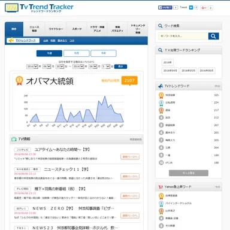Open the ニュースチェック11 program title
This screenshot has width=230, height=230.
[x=66, y=170]
